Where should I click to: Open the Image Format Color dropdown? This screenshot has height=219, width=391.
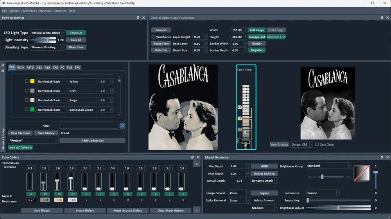239,193
